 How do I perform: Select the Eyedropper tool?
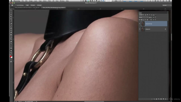coord(11,21)
